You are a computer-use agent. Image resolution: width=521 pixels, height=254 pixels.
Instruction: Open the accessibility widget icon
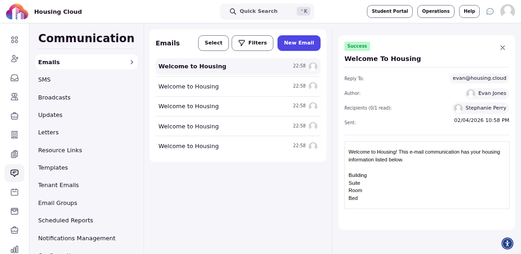tap(507, 243)
